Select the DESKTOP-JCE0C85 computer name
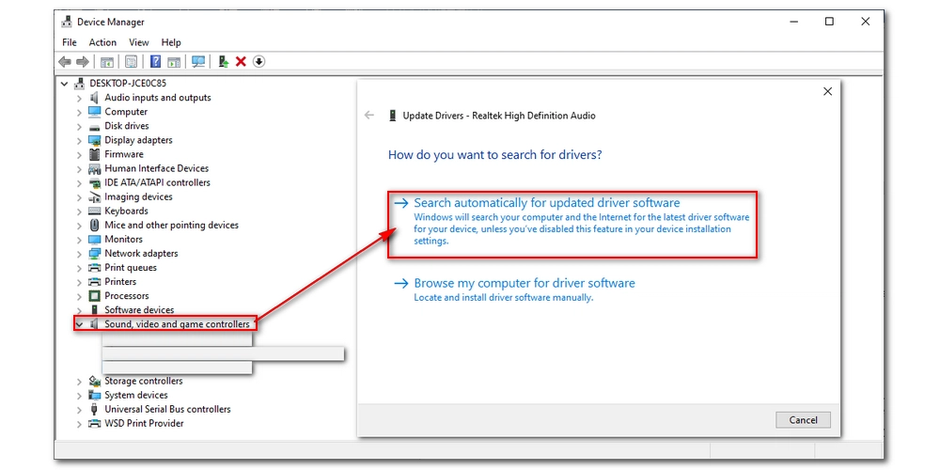This screenshot has width=940, height=470. pyautogui.click(x=128, y=84)
